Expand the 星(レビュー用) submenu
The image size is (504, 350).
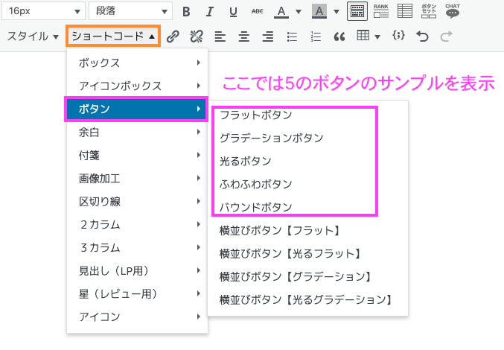(137, 293)
